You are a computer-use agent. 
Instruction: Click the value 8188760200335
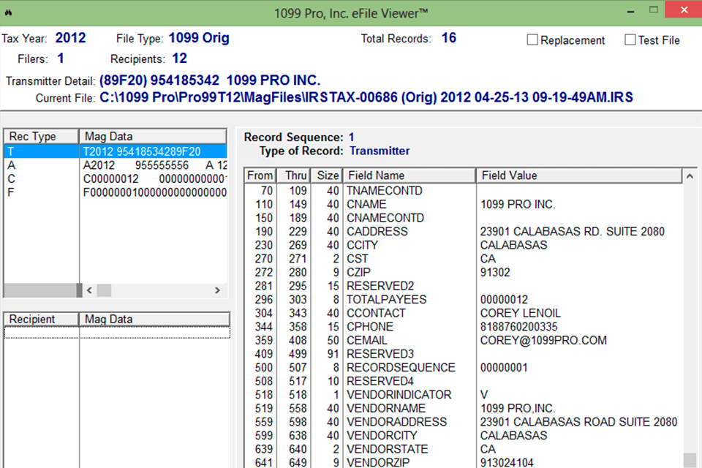pos(519,327)
